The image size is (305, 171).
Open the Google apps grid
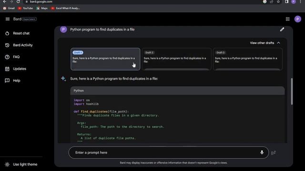pyautogui.click(x=287, y=19)
